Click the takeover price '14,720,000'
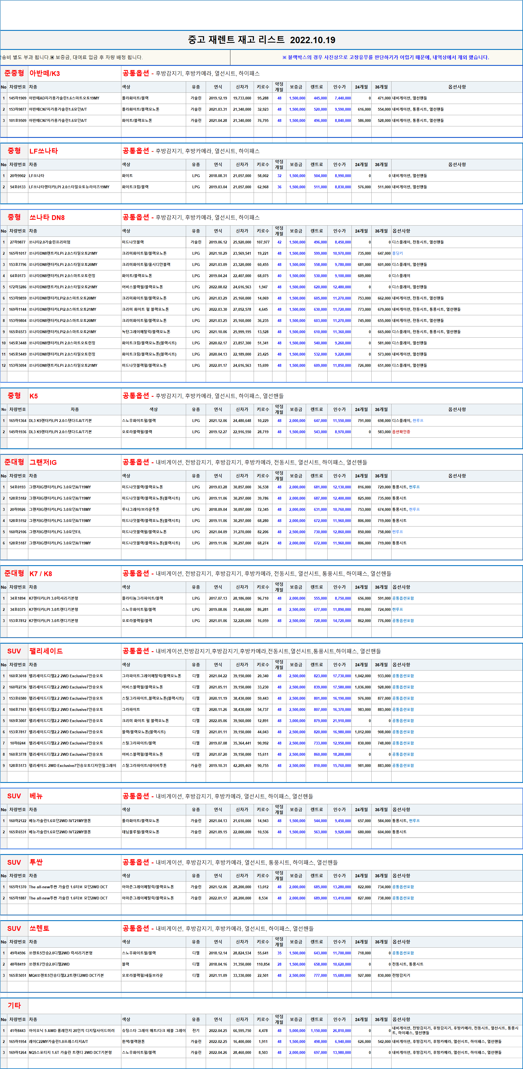 [x=342, y=621]
